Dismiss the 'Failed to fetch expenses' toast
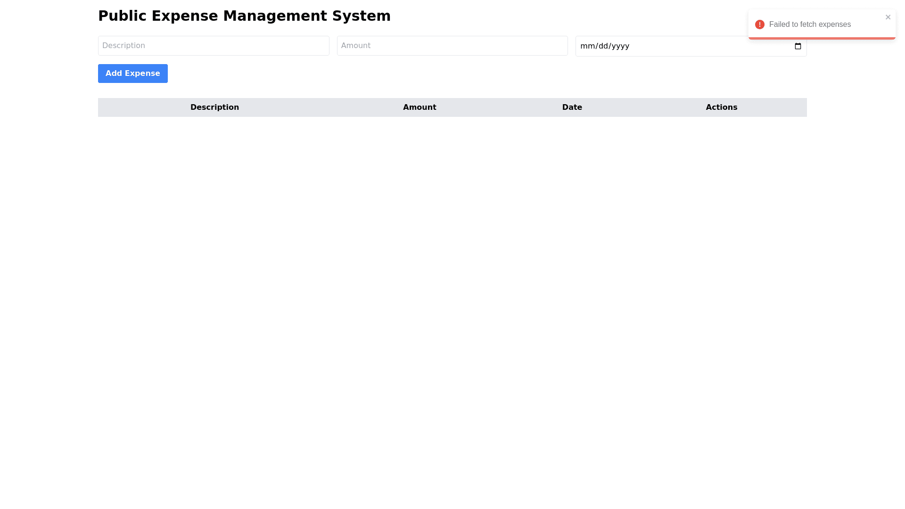Screen dimensions: 905x509 click(x=888, y=17)
